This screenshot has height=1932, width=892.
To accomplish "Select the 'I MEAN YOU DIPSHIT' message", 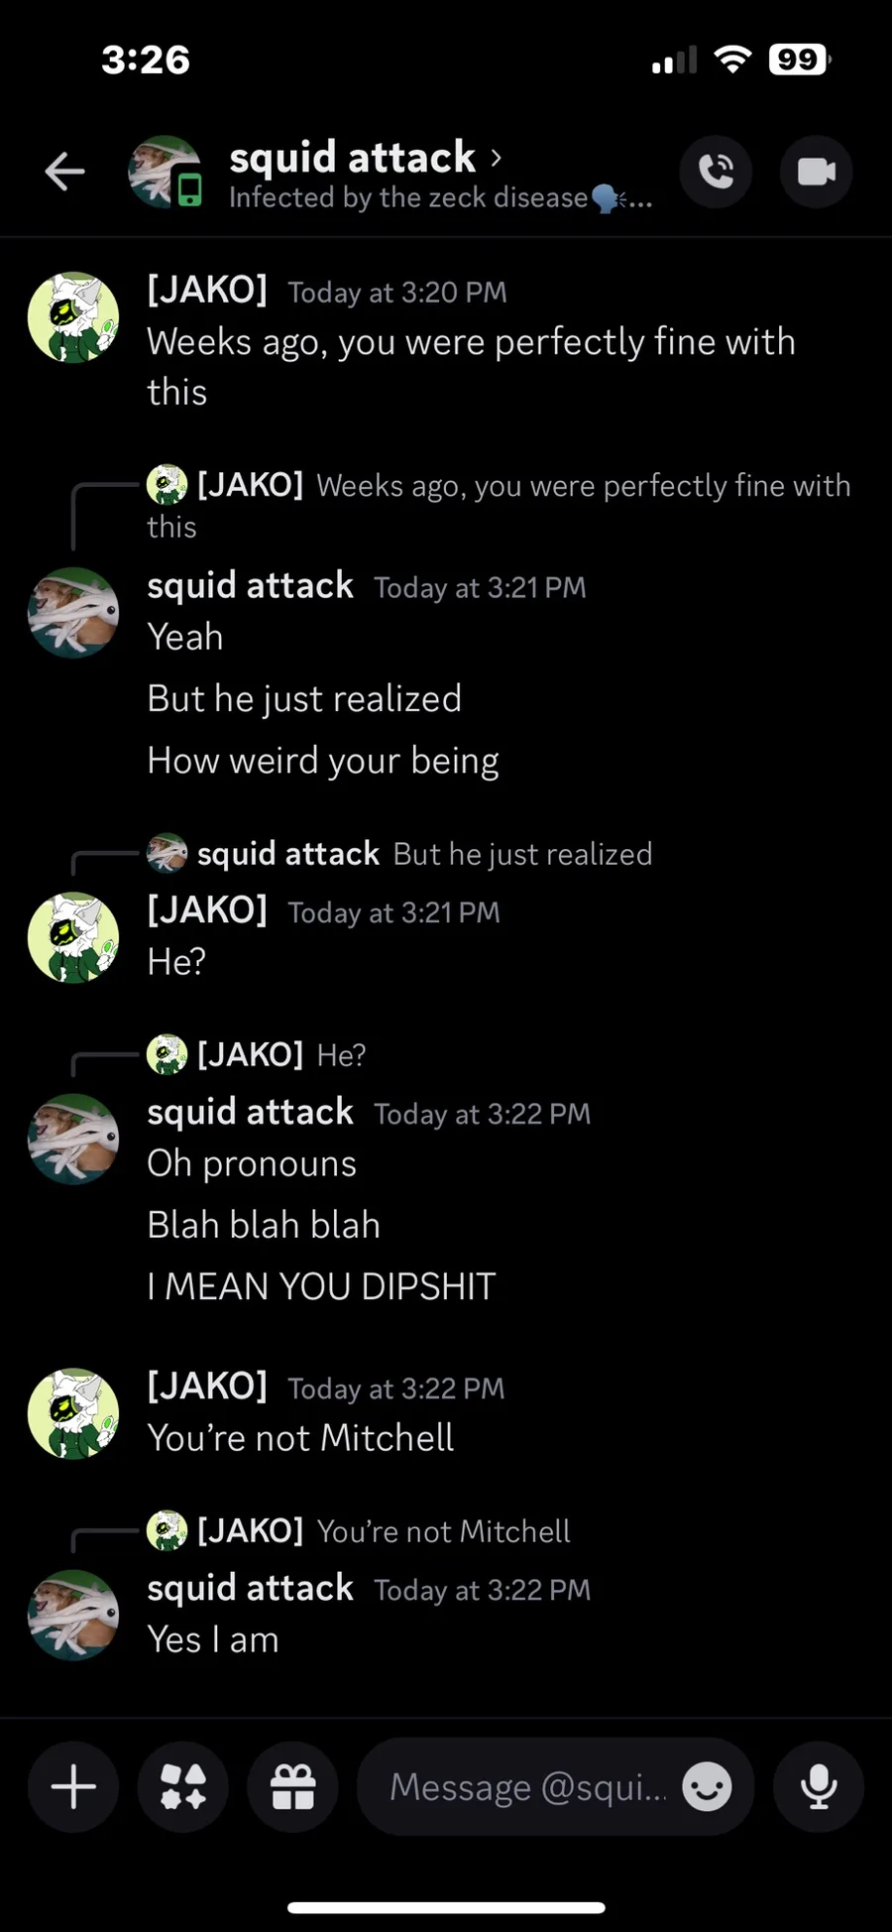I will tap(321, 1286).
